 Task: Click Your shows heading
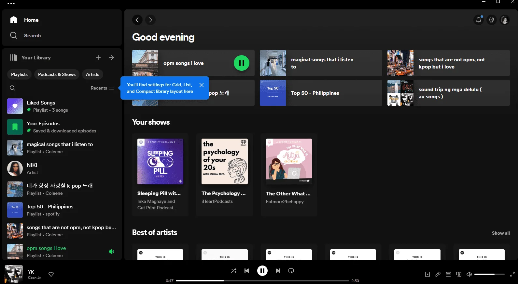tap(151, 122)
